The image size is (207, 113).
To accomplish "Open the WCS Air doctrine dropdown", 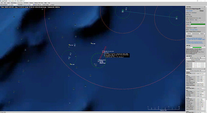I will (x=200, y=76).
